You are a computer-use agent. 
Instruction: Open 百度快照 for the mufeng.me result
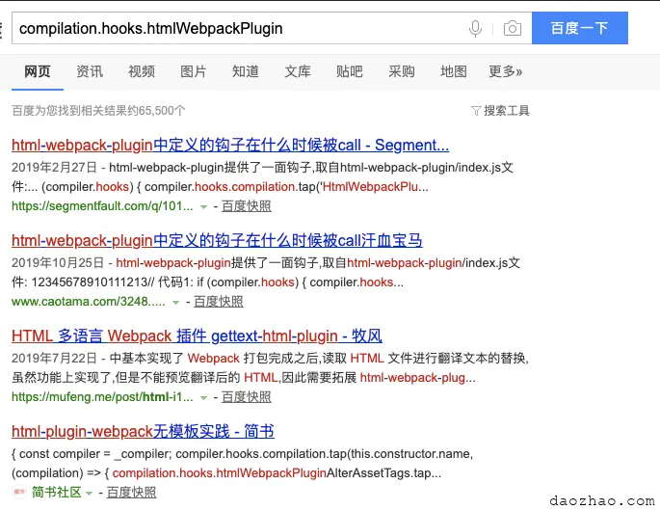(247, 396)
